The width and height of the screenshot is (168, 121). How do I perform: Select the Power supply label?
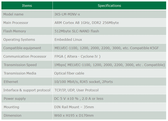pos(15,99)
